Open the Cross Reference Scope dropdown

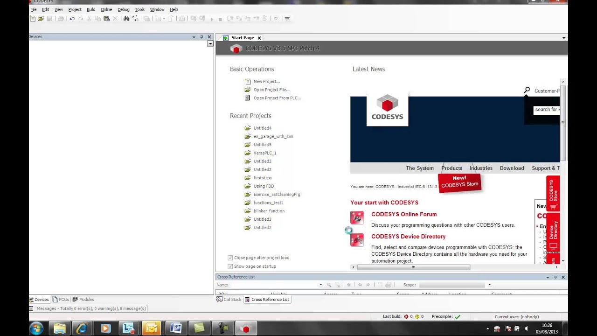489,285
